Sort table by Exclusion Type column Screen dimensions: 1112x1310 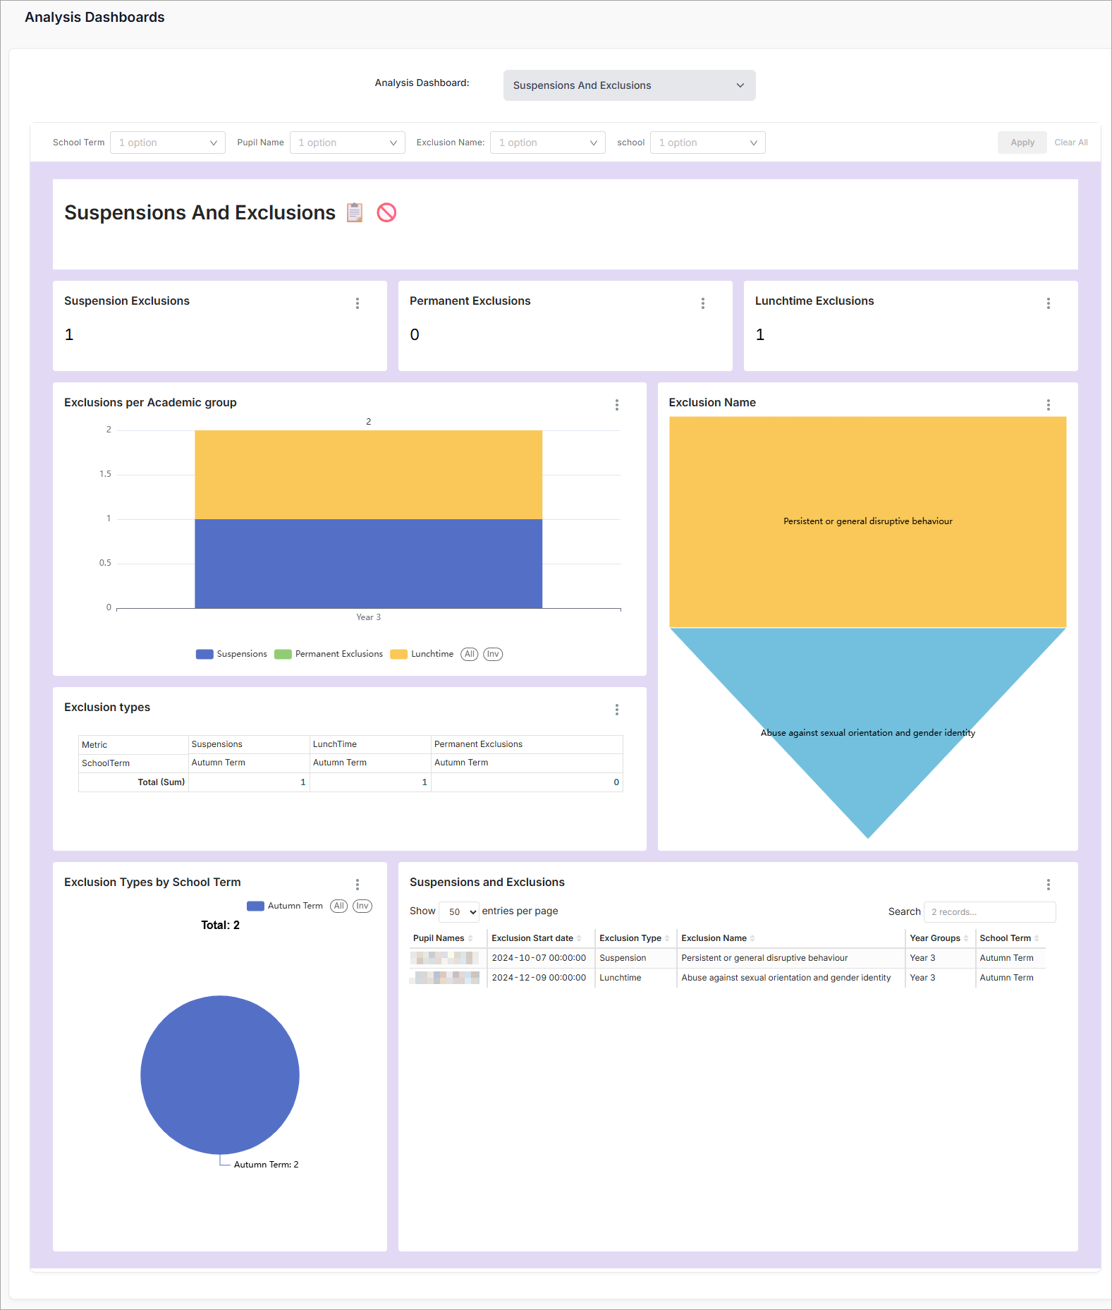click(633, 938)
